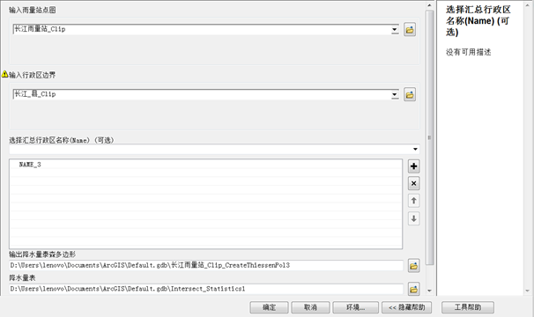
Task: Click the 降水量表 label
Action: 22,278
